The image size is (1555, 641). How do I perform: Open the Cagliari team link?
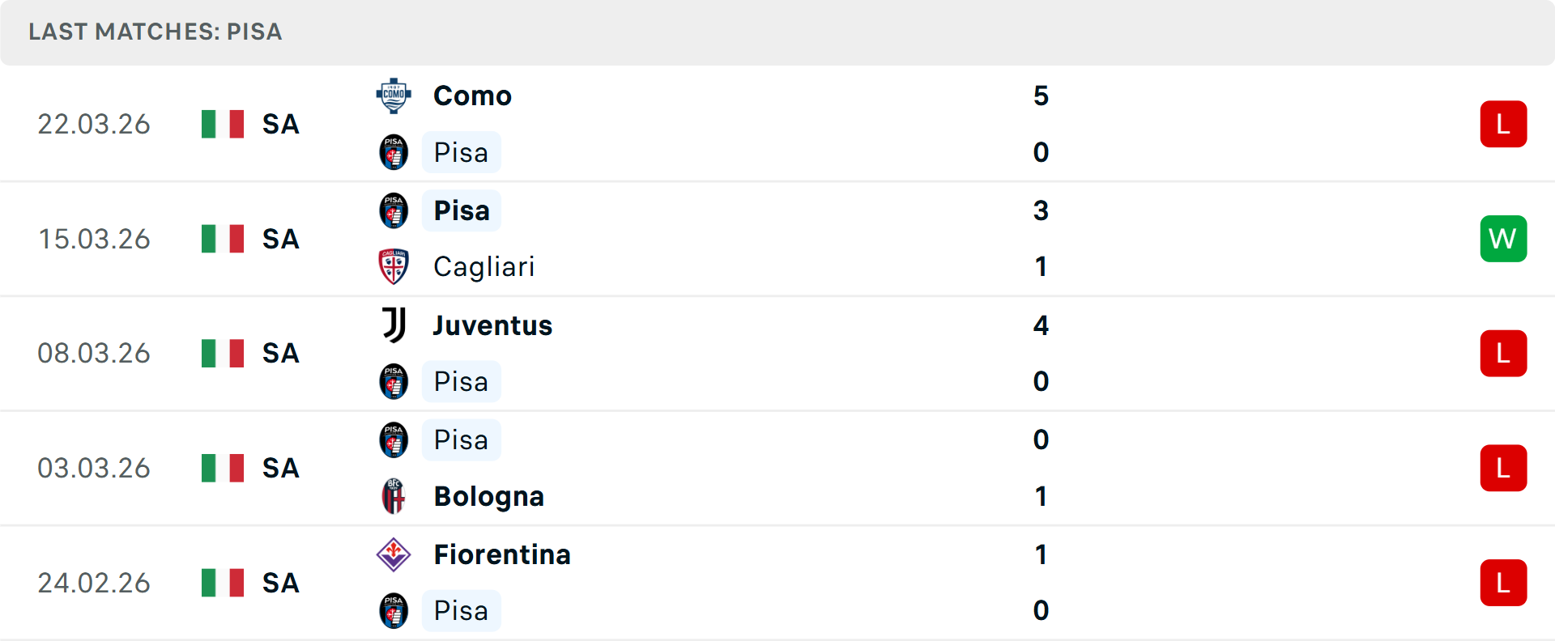click(484, 266)
